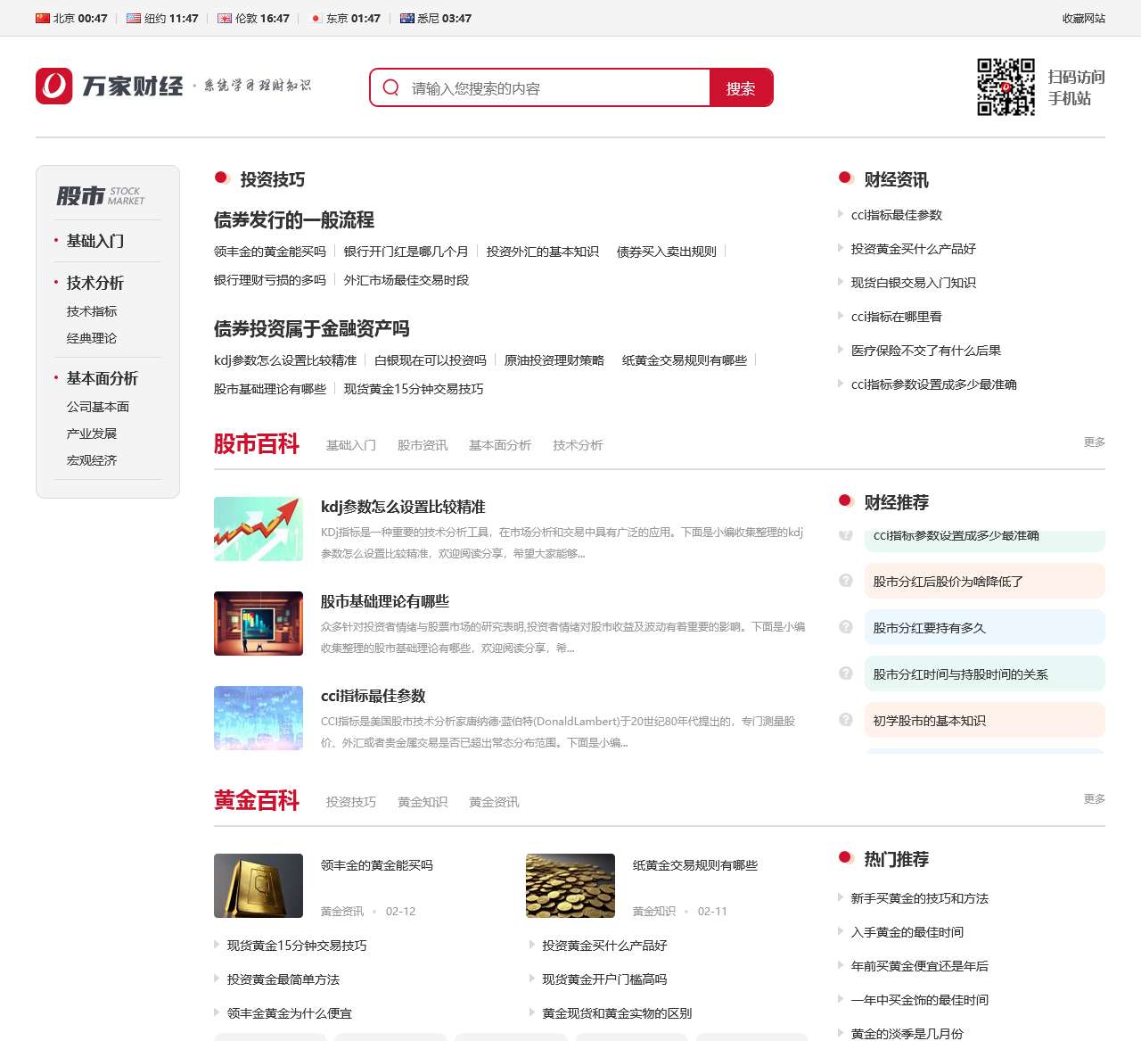This screenshot has width=1141, height=1041.
Task: Open 产业发展 in the sidebar
Action: tap(92, 434)
